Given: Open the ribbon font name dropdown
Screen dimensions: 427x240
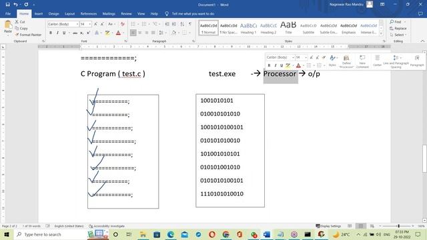Looking at the screenshot, I should click(77, 24).
